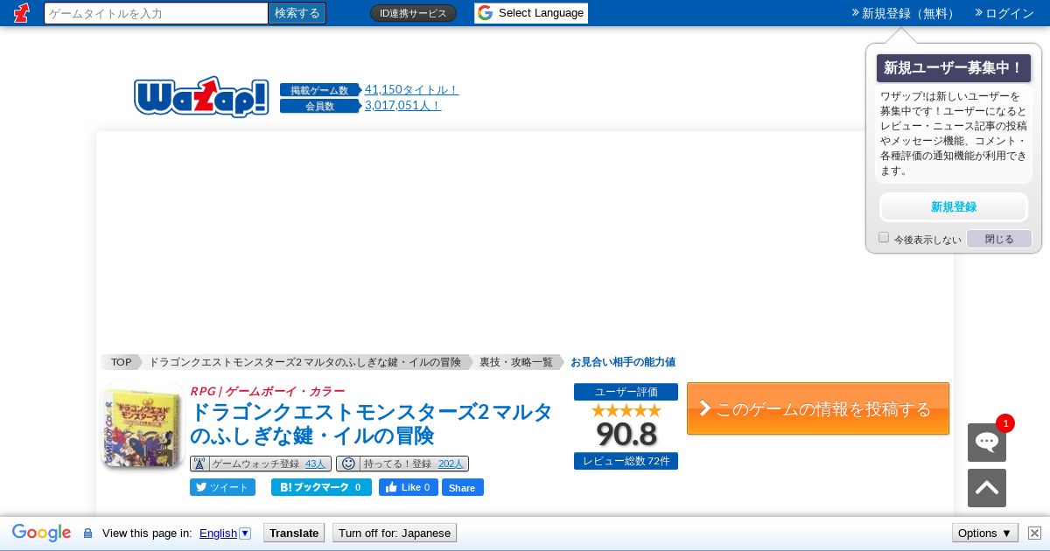This screenshot has width=1050, height=551.
Task: Open レビュー総数 72件 reviews
Action: [x=626, y=461]
